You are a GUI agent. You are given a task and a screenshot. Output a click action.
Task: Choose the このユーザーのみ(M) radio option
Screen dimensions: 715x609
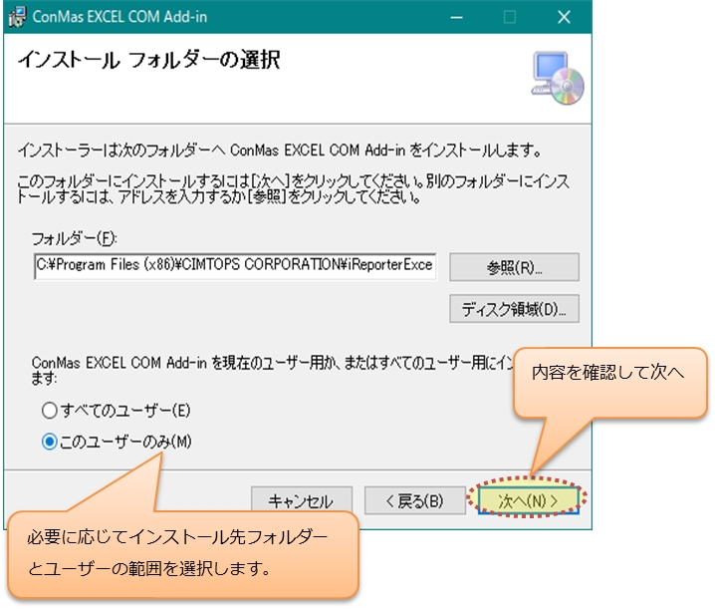click(x=50, y=442)
